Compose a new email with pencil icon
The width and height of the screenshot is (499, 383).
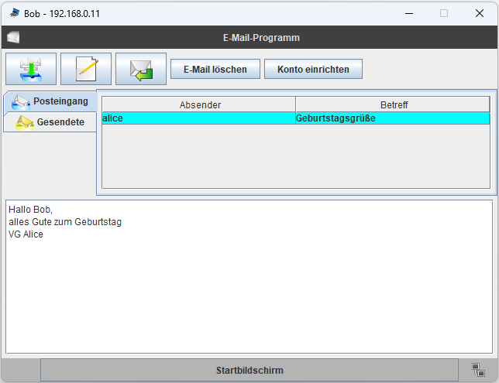tap(86, 69)
